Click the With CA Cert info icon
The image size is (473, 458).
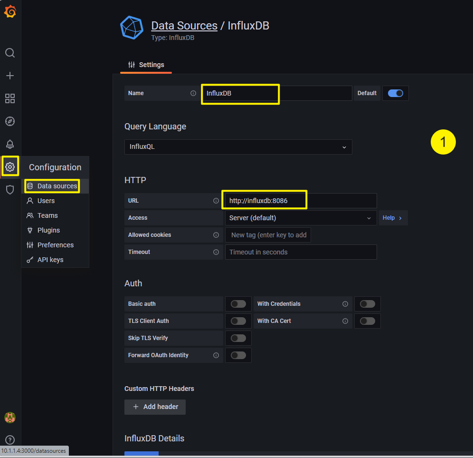click(345, 321)
